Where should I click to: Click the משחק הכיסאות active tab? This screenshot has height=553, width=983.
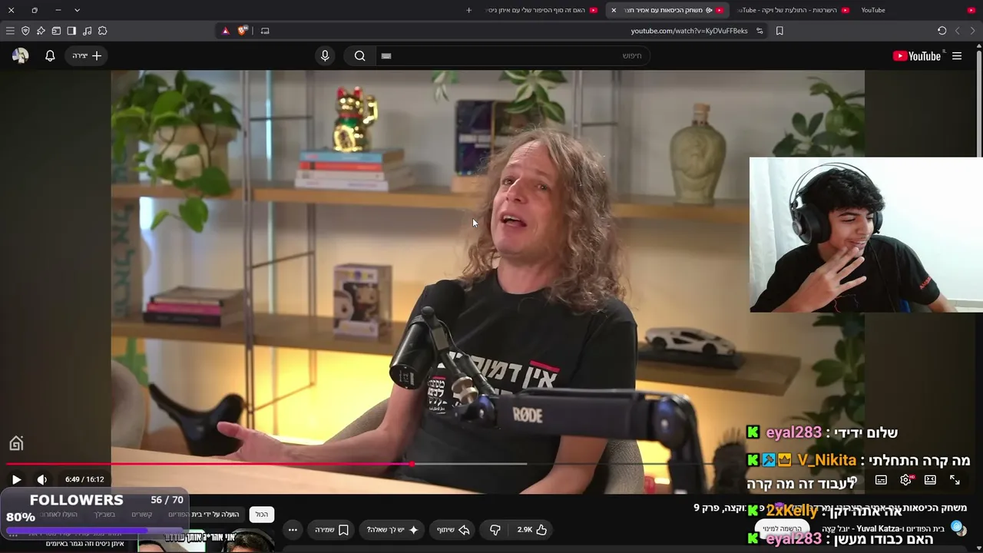coord(667,10)
